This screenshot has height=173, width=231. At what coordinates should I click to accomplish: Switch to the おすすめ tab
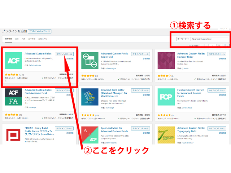coord(32,39)
